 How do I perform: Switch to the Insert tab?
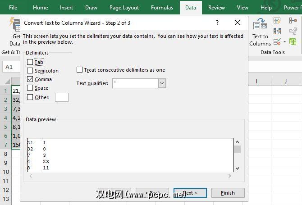pyautogui.click(x=66, y=8)
